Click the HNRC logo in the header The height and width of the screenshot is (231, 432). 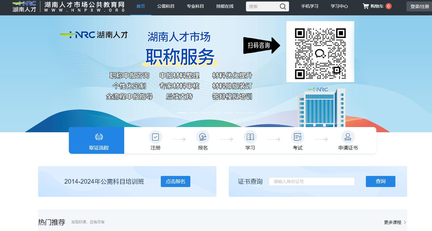pyautogui.click(x=24, y=6)
